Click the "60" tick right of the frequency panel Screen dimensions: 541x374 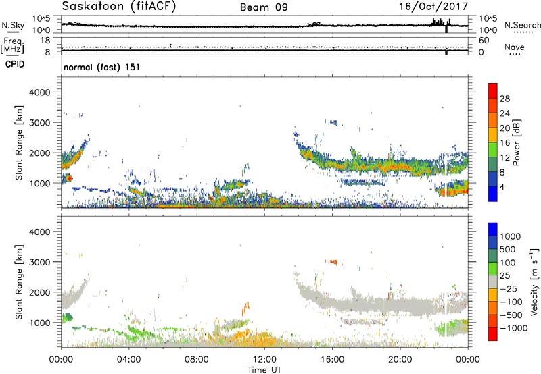click(484, 41)
